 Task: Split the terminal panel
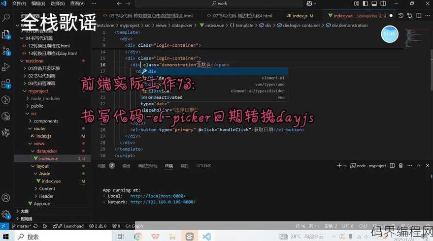[x=392, y=165]
